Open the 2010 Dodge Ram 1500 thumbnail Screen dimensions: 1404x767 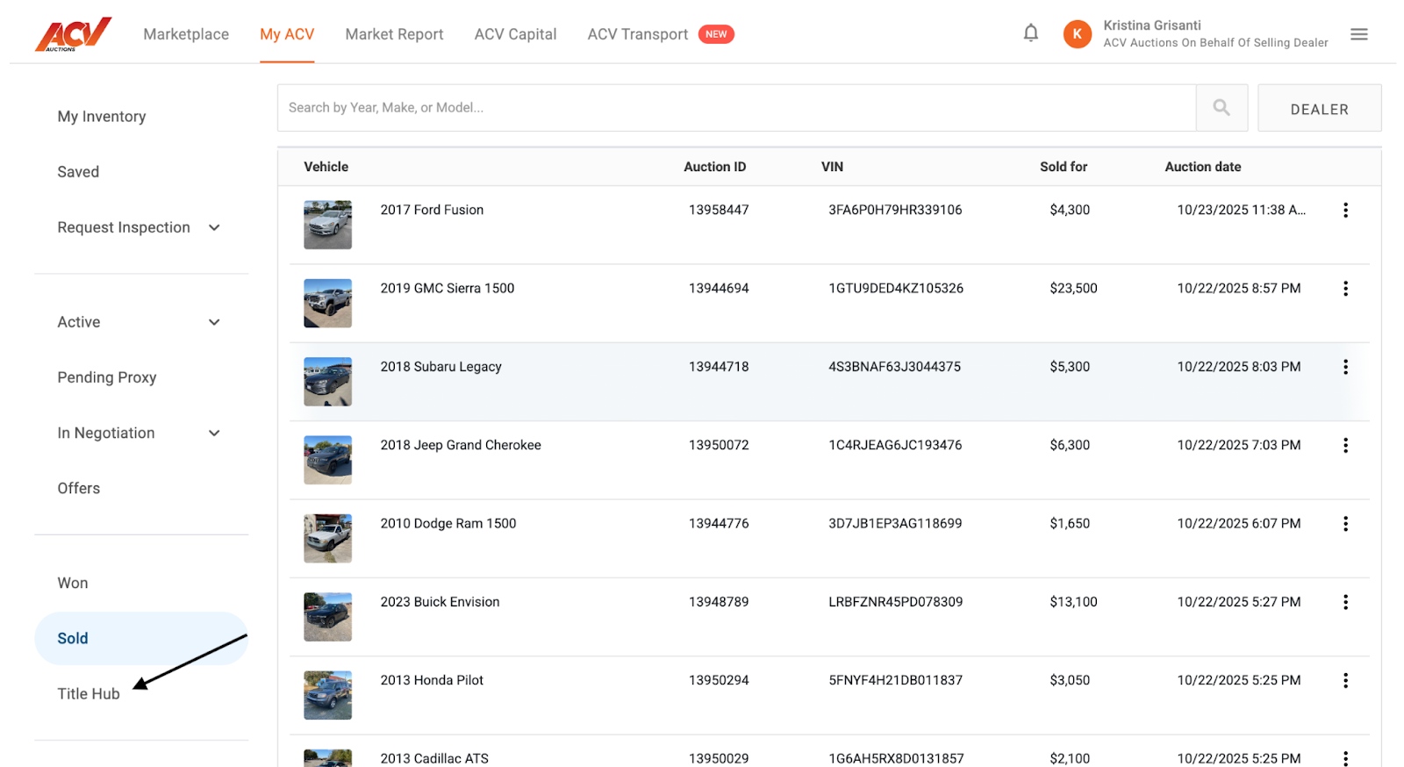point(327,538)
